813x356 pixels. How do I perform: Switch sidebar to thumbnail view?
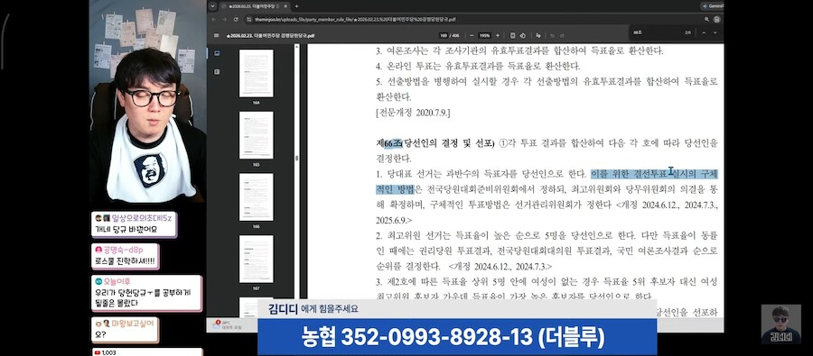click(217, 53)
